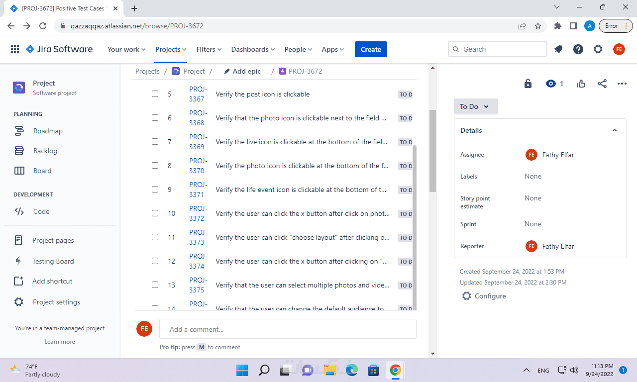Open issue link PROJ-3372
This screenshot has width=637, height=382.
[198, 213]
